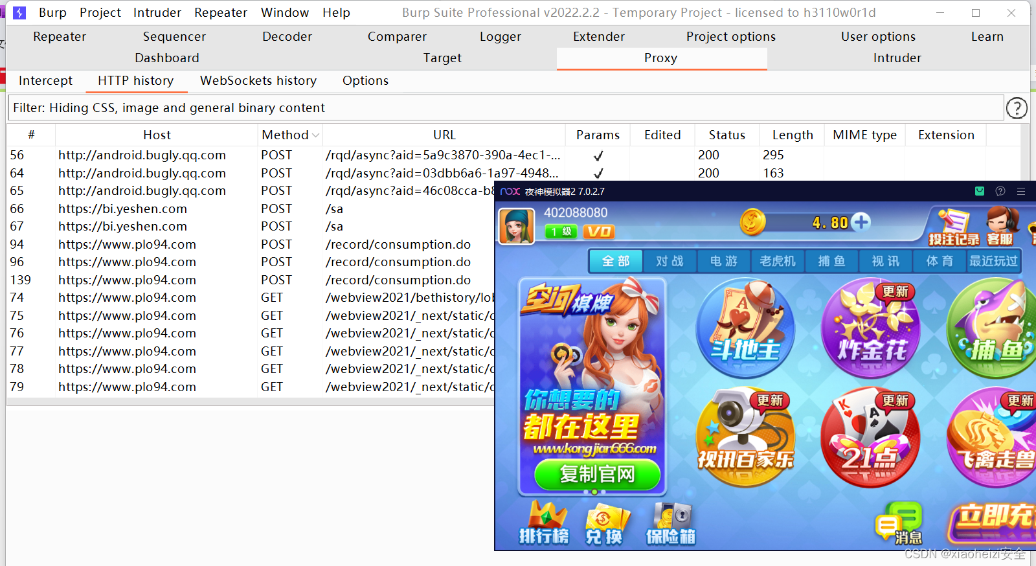Launch the 炸金花 game icon
The image size is (1036, 566).
pos(871,328)
